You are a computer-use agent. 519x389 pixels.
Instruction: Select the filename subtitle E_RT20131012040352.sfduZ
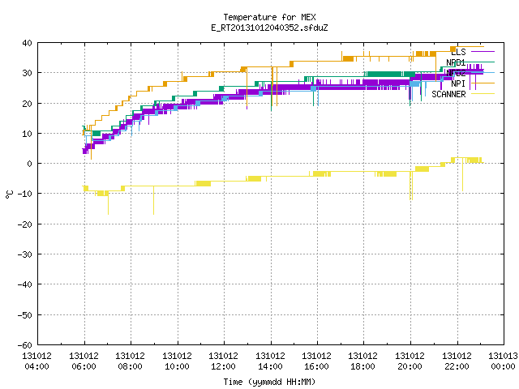click(269, 28)
